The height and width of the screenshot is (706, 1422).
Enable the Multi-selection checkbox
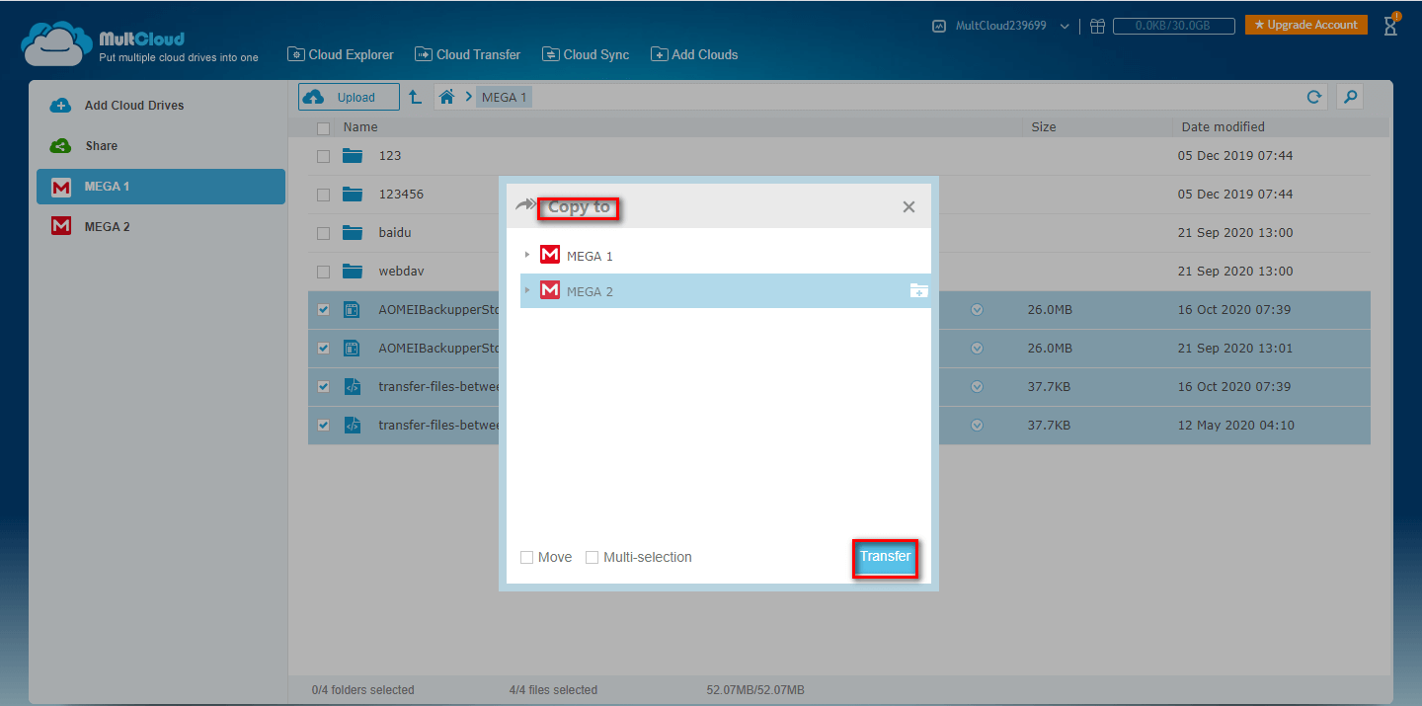[592, 558]
